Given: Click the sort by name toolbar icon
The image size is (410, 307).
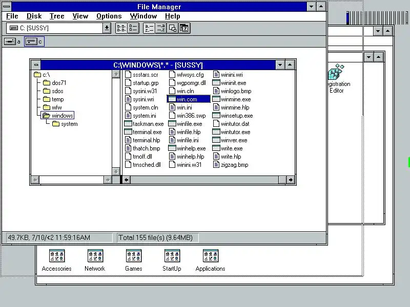Looking at the screenshot, I should pyautogui.click(x=149, y=28).
